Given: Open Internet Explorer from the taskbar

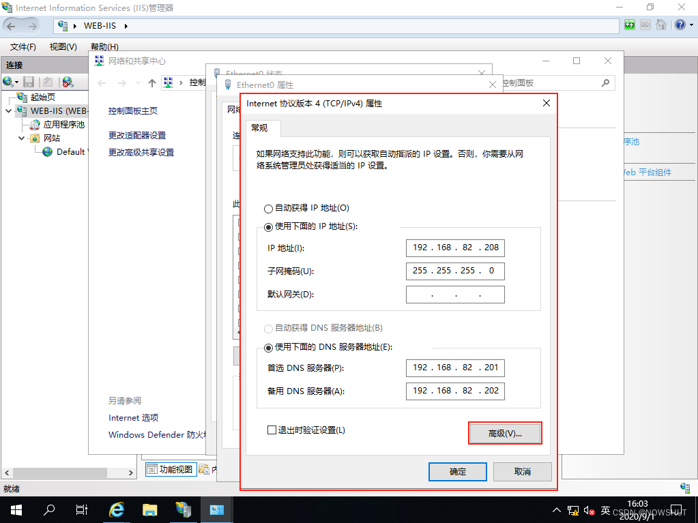Looking at the screenshot, I should pos(116,509).
